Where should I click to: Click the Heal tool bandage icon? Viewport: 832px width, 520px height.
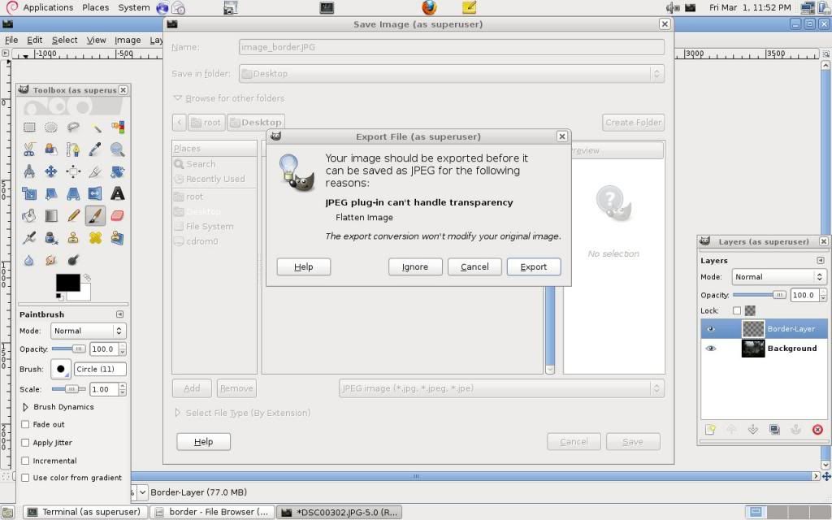(x=95, y=237)
